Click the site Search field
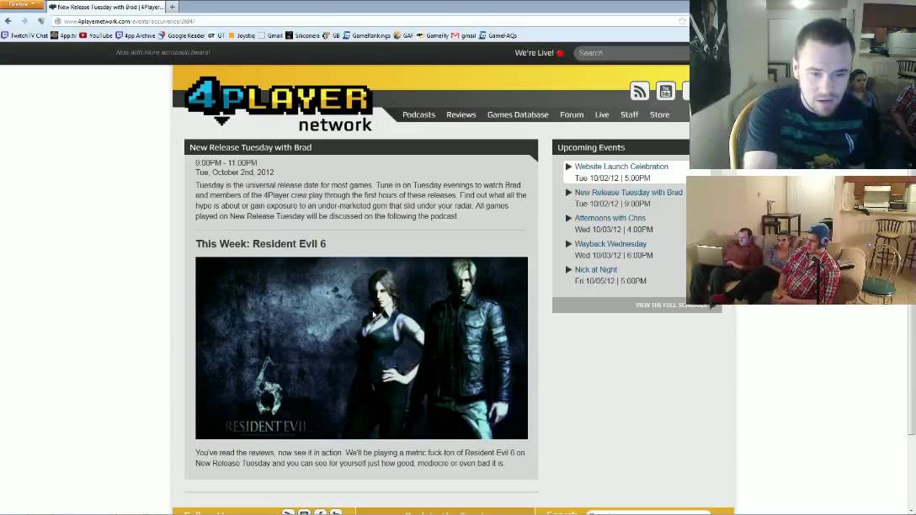 coord(631,53)
